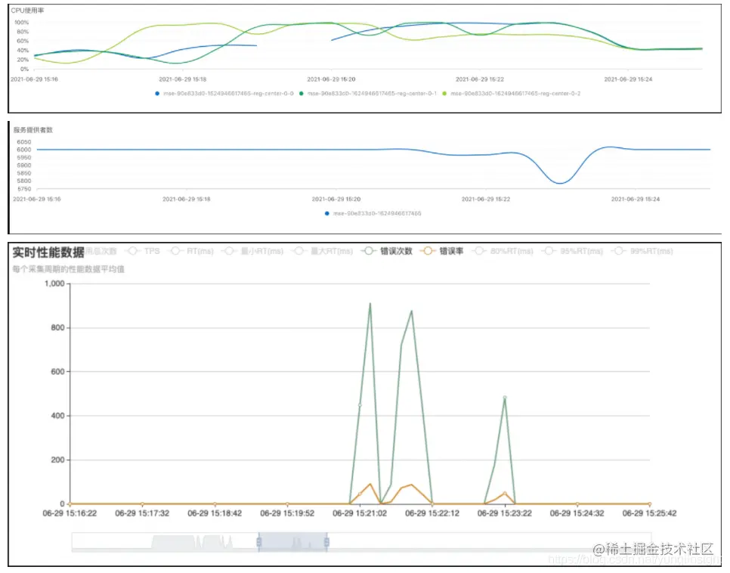Image resolution: width=730 pixels, height=573 pixels.
Task: Click the CPU使用率 chart title
Action: point(27,11)
